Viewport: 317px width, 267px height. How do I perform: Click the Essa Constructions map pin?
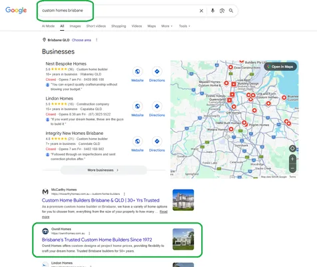point(230,67)
